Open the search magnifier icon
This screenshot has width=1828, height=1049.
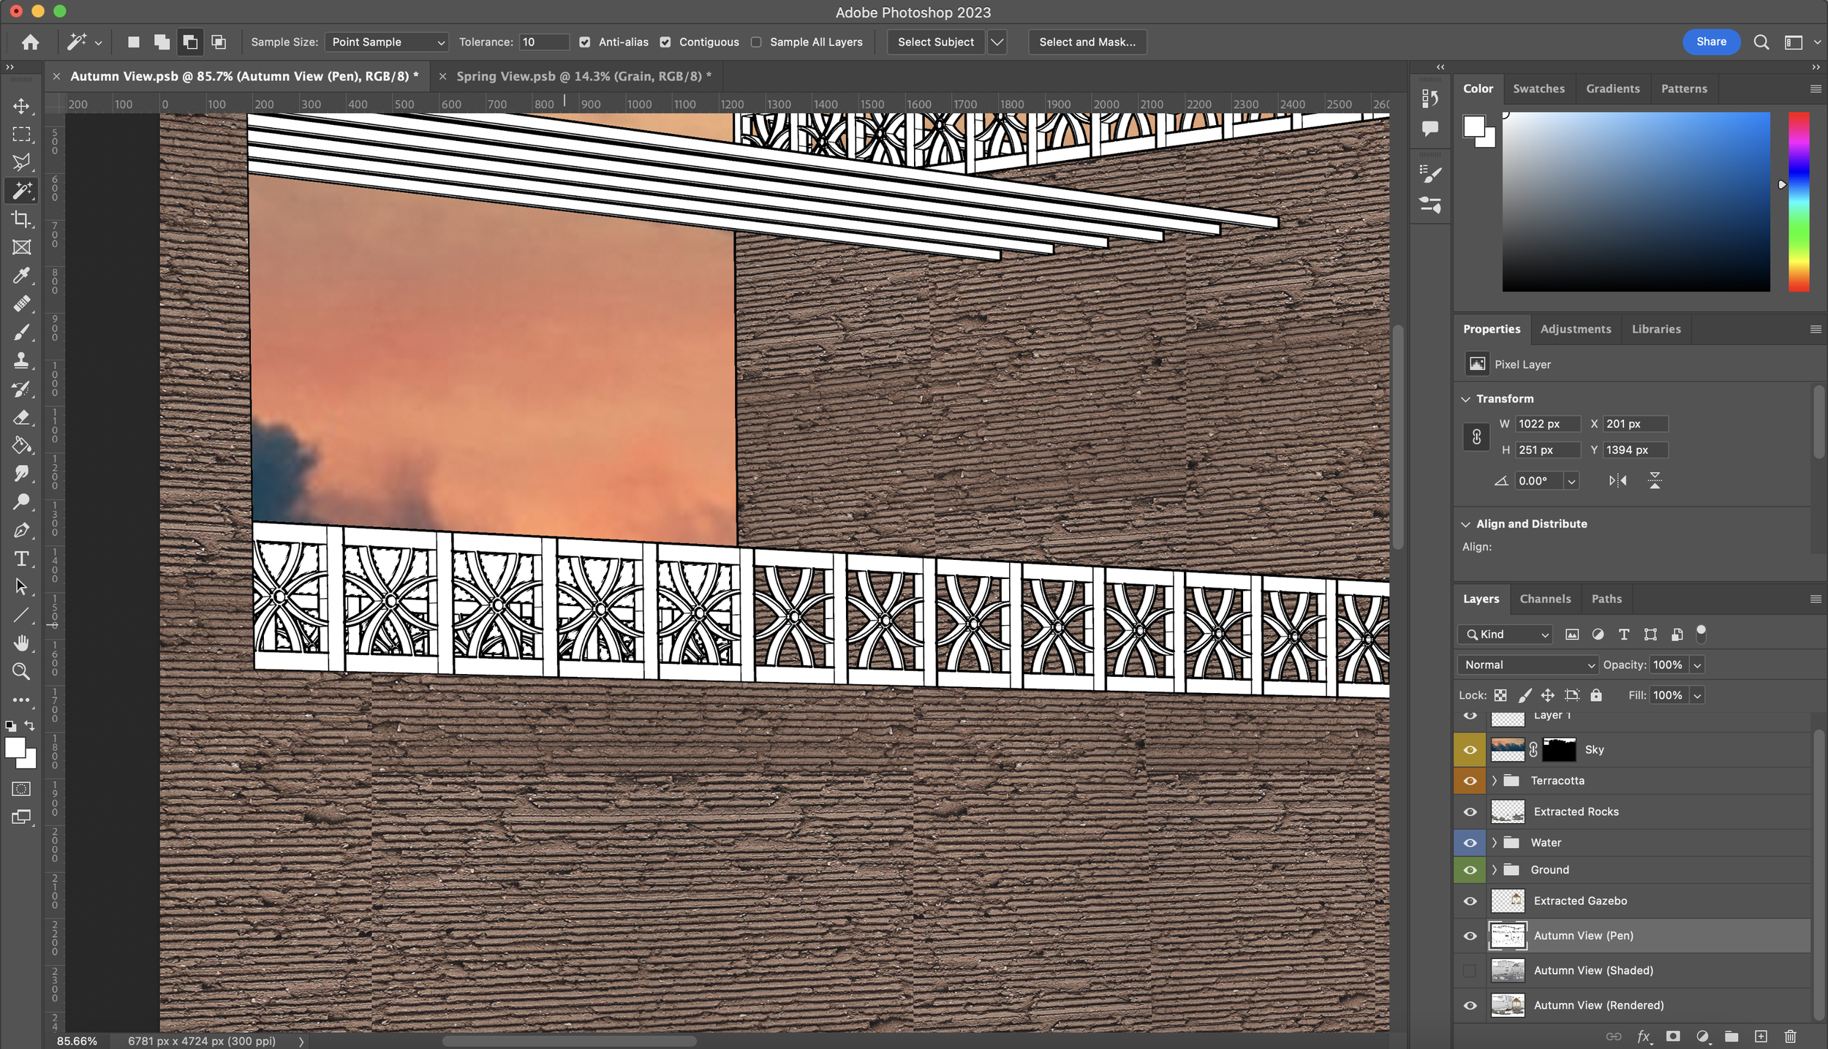click(x=1761, y=42)
